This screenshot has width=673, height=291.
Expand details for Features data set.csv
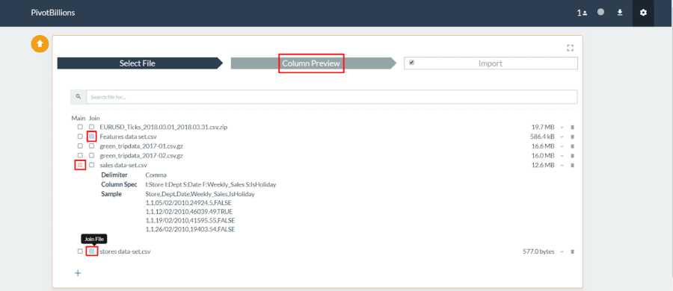tap(562, 137)
